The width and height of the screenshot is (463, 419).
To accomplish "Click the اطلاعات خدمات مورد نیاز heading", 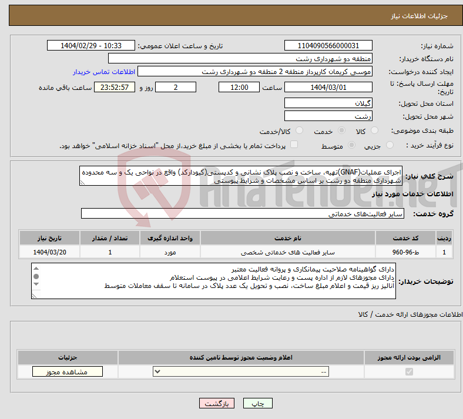I will 412,194.
